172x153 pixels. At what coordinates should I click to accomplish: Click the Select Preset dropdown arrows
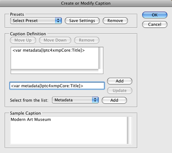pyautogui.click(x=58, y=21)
